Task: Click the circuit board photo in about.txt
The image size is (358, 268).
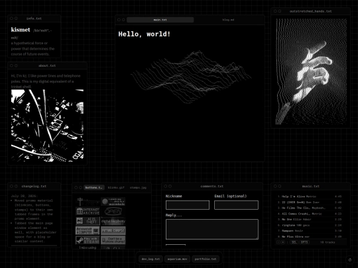Action: click(x=47, y=126)
